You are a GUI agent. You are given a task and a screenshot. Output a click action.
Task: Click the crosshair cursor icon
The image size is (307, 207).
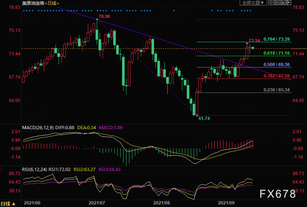point(271,3)
